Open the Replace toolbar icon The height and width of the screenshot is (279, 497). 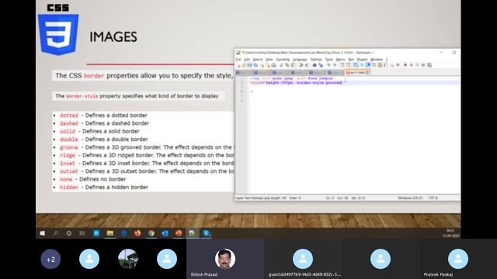click(321, 65)
